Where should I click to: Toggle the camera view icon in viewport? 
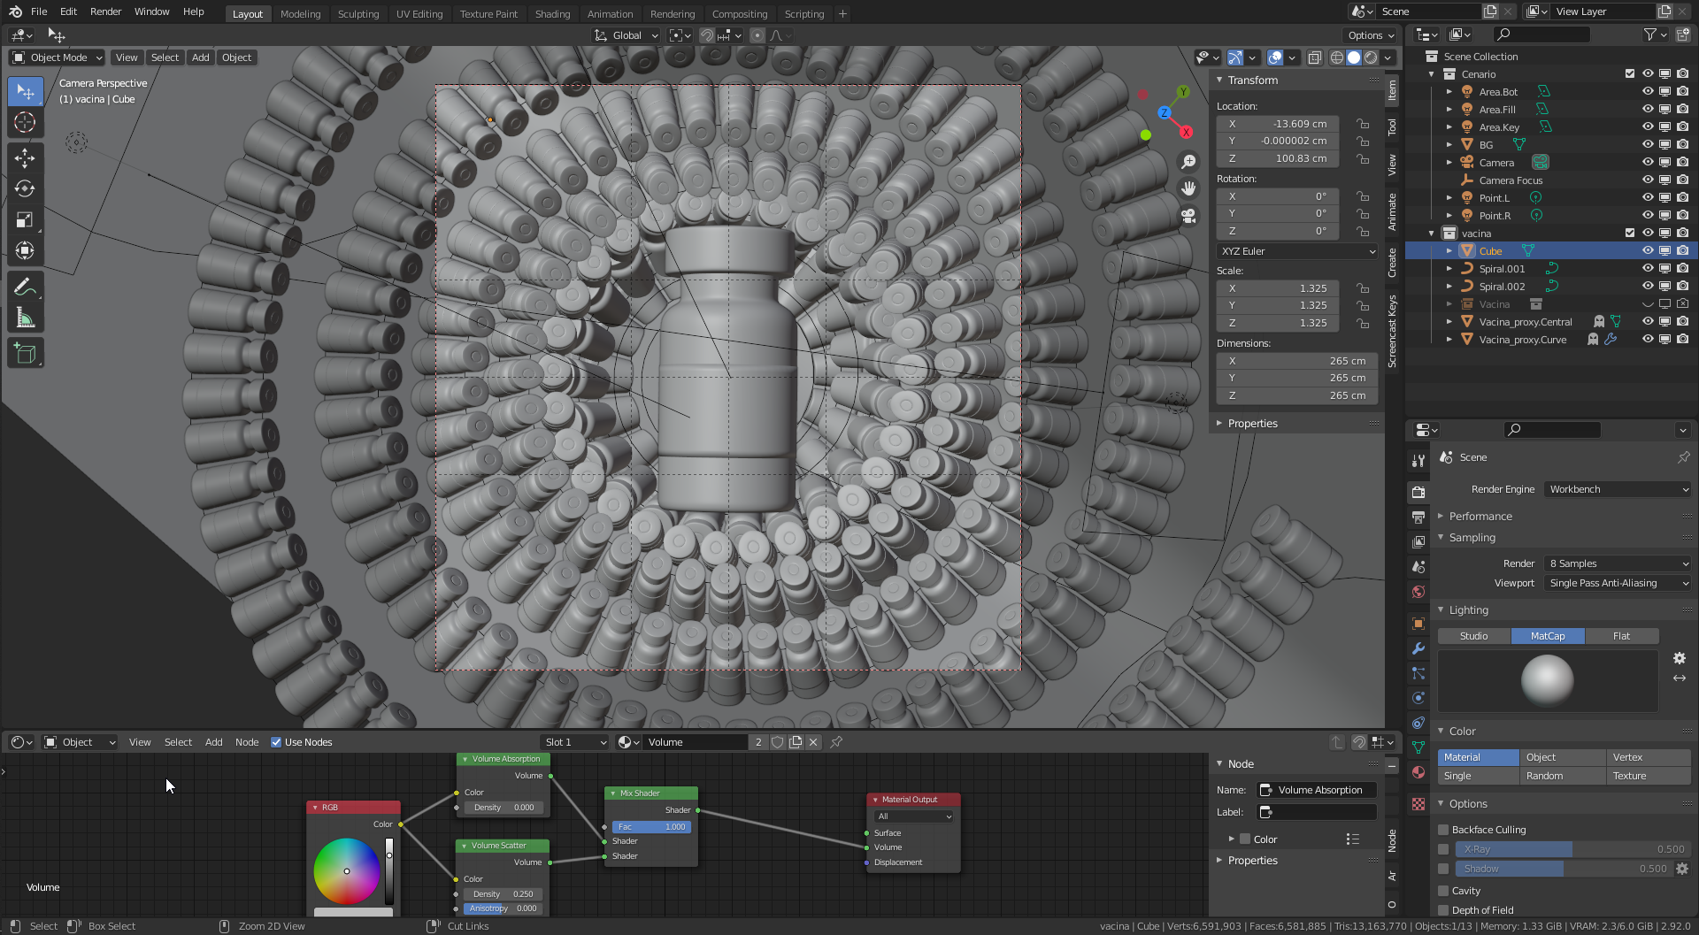coord(1188,216)
